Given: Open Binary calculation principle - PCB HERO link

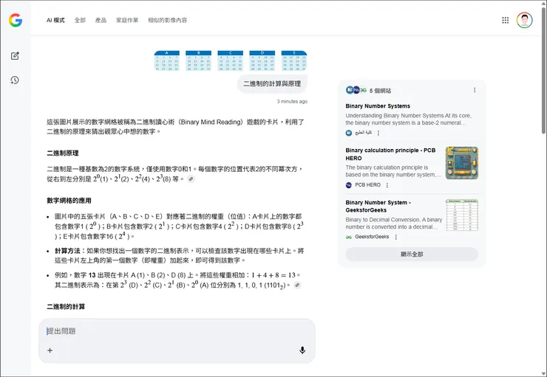Looking at the screenshot, I should (x=390, y=154).
